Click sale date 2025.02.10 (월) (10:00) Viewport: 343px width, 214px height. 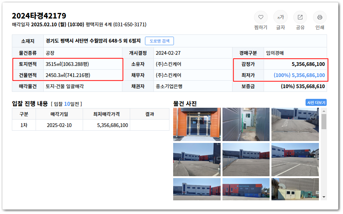click(57, 24)
